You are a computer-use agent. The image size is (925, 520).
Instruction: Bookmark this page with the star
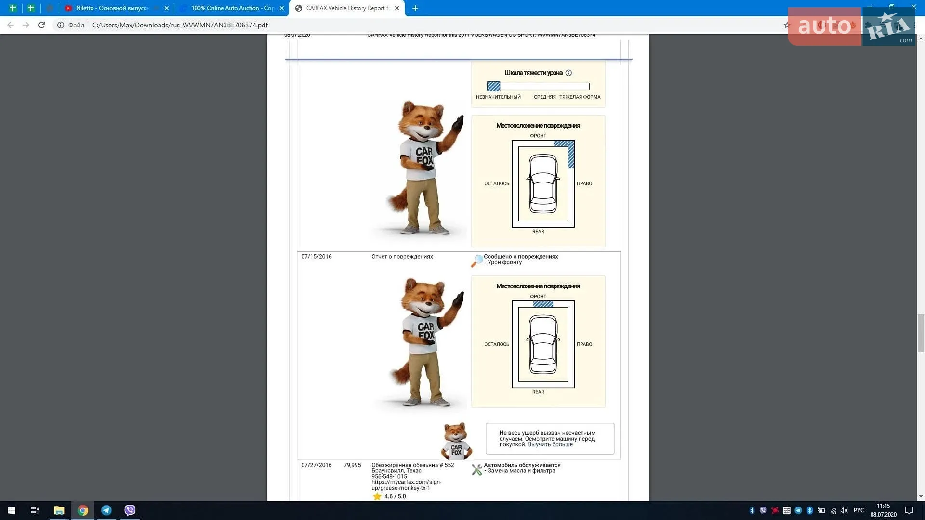click(787, 25)
